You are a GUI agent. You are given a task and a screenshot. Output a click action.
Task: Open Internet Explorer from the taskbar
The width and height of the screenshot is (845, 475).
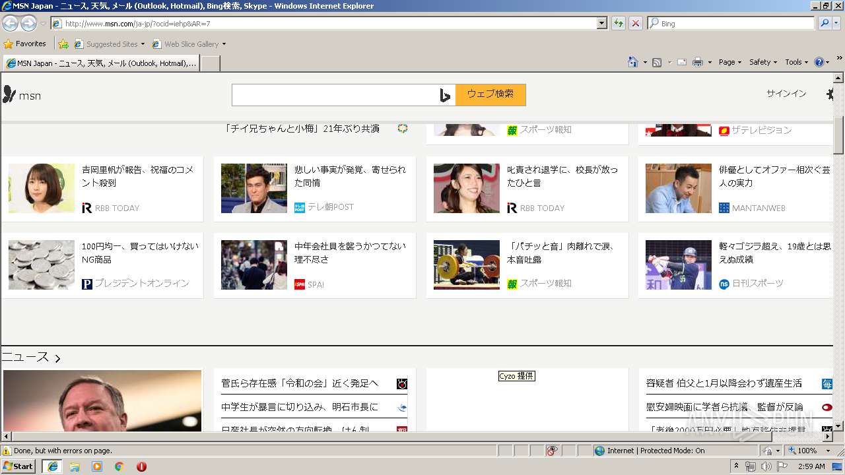[x=53, y=466]
